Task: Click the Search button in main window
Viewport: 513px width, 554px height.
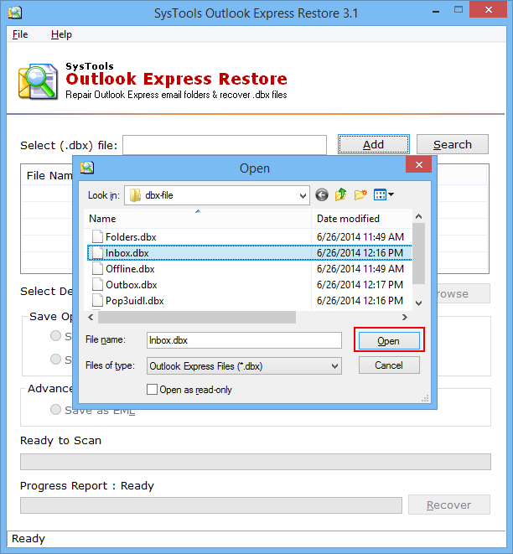Action: (453, 144)
